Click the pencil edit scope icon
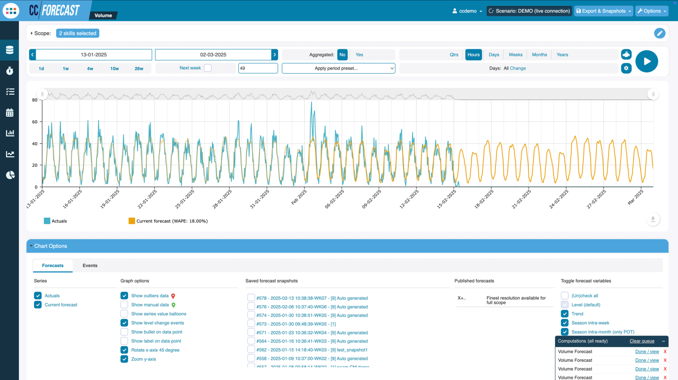This screenshot has height=380, width=678. [659, 33]
